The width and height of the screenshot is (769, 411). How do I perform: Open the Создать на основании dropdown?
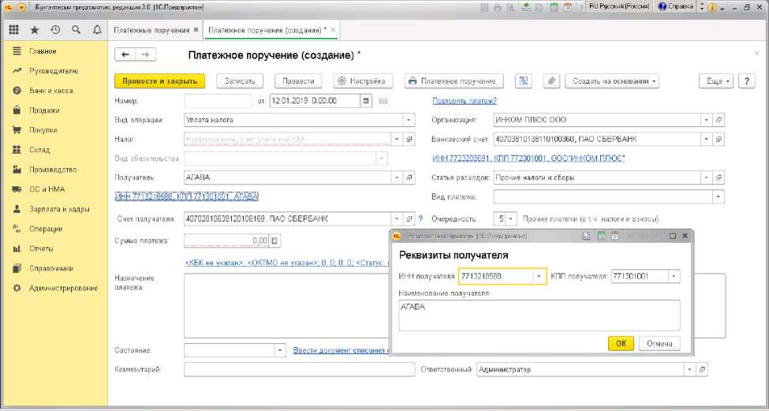tap(614, 80)
